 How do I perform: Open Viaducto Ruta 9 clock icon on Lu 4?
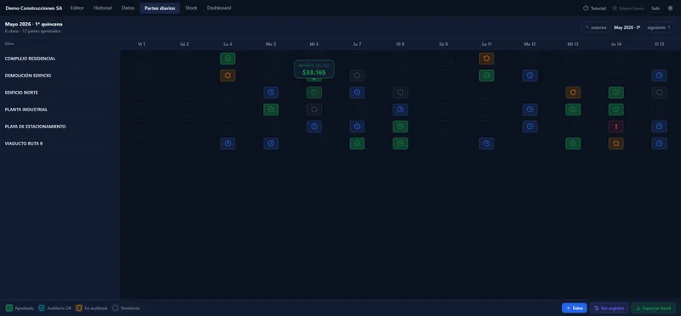click(227, 144)
